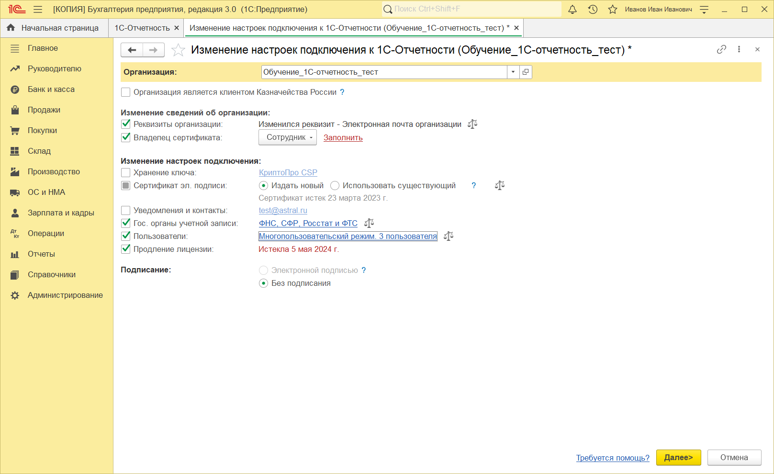Expand the Организация dropdown arrow

513,72
